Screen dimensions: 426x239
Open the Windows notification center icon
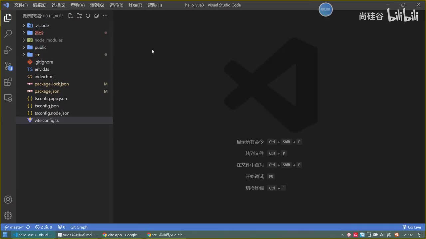(420, 235)
